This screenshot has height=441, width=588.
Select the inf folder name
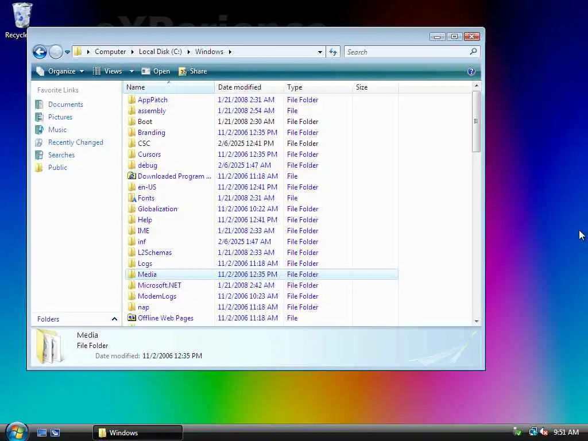pyautogui.click(x=141, y=242)
